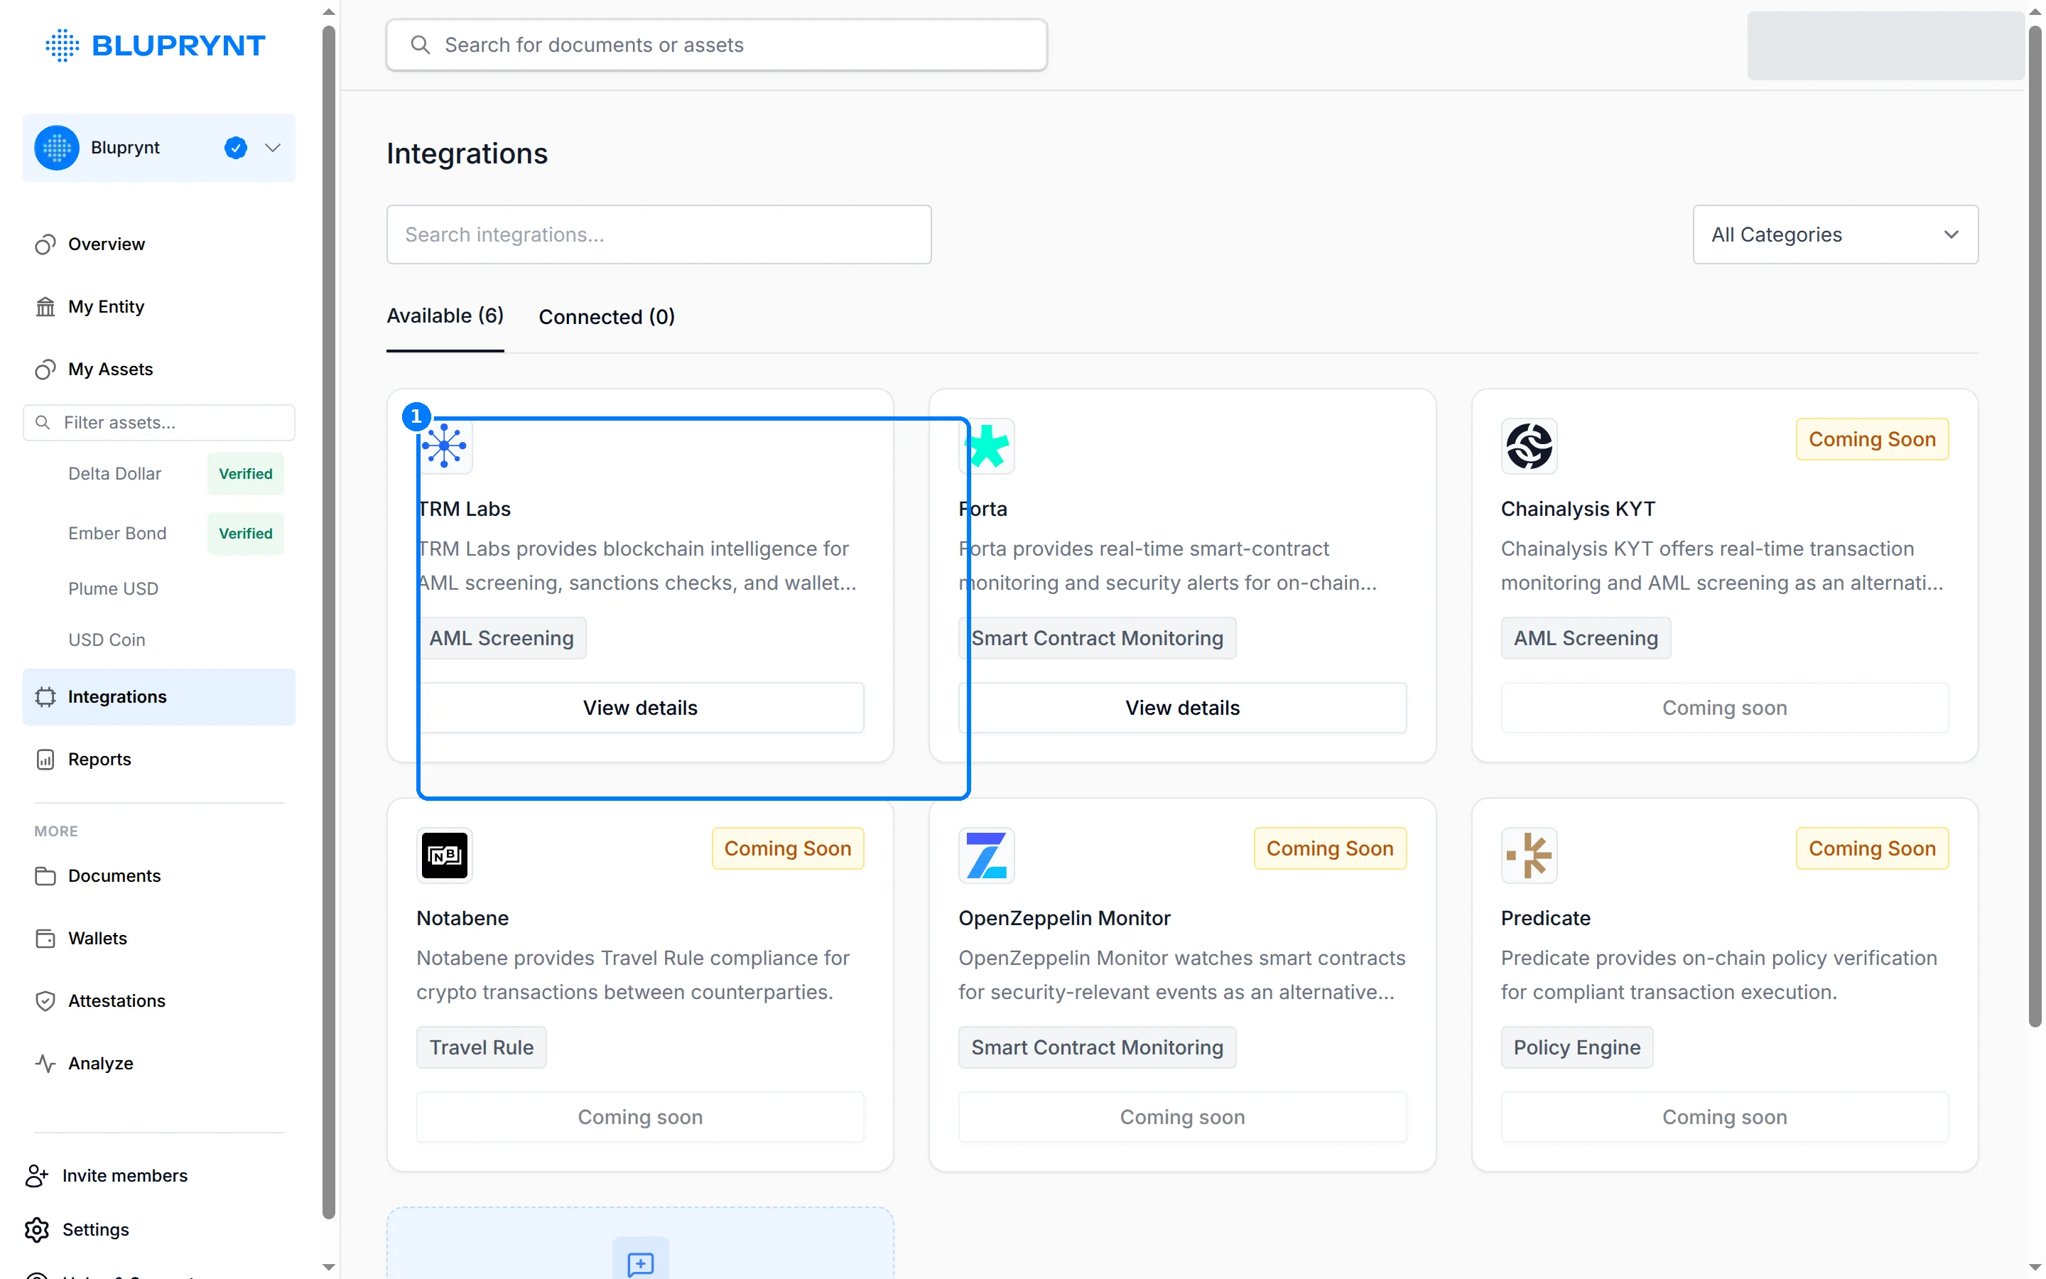Click the My Entity bank icon

[45, 306]
